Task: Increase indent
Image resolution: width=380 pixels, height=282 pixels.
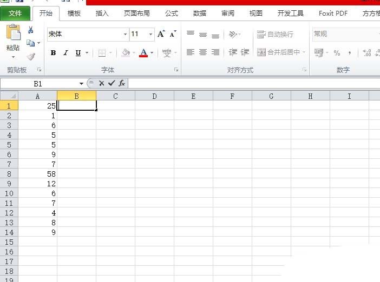Action: pos(245,52)
